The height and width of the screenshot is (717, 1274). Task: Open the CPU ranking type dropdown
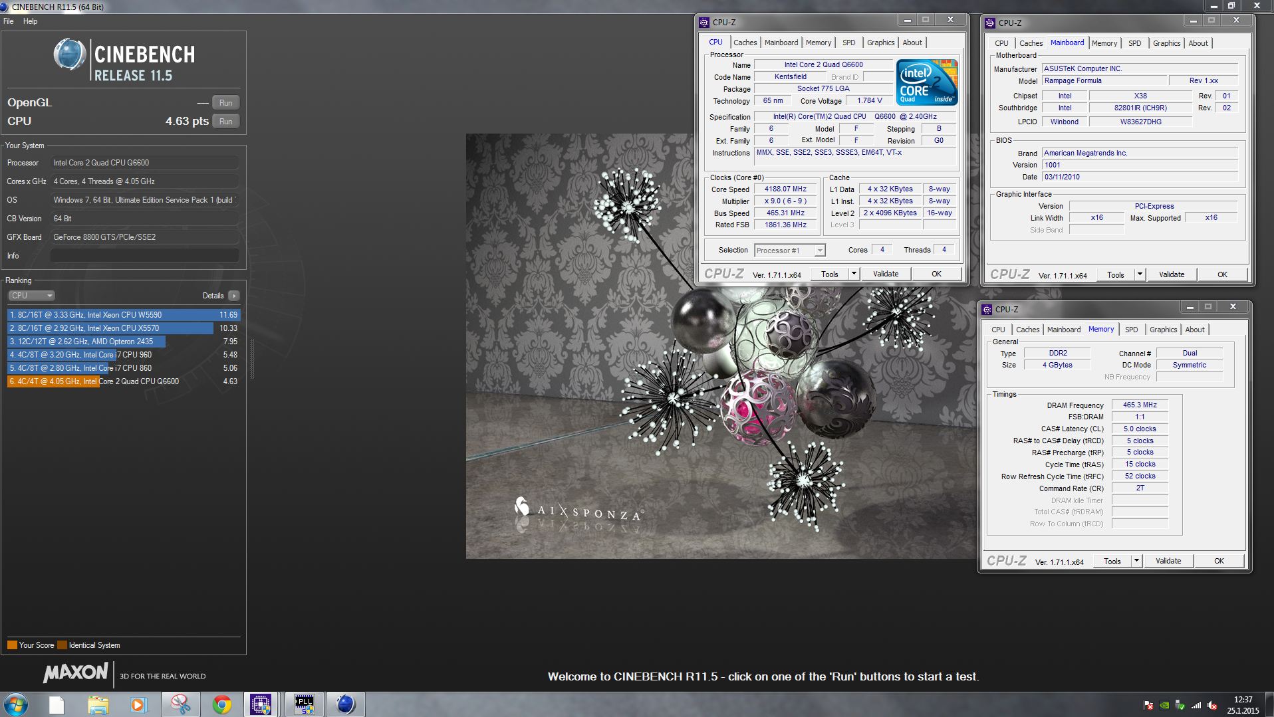coord(31,296)
